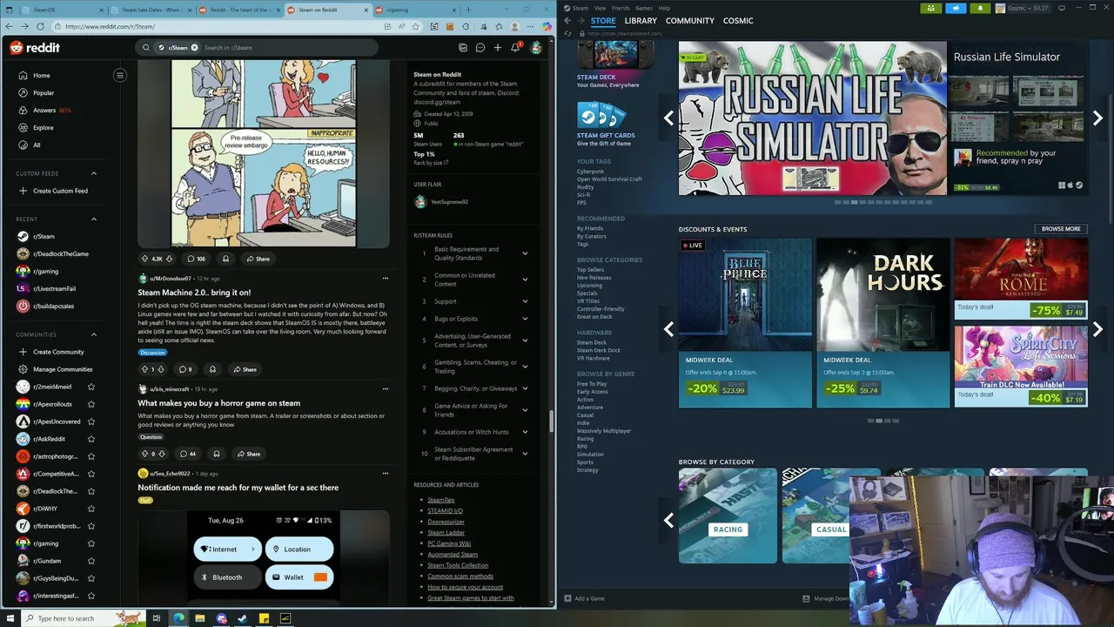Image resolution: width=1114 pixels, height=627 pixels.
Task: Open File Explorer from the taskbar
Action: click(x=199, y=618)
